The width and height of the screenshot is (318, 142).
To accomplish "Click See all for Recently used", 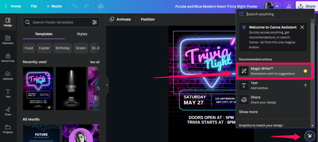I will tap(95, 62).
